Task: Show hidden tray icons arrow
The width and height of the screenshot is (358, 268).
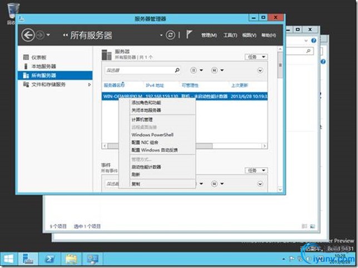Action: (284, 259)
